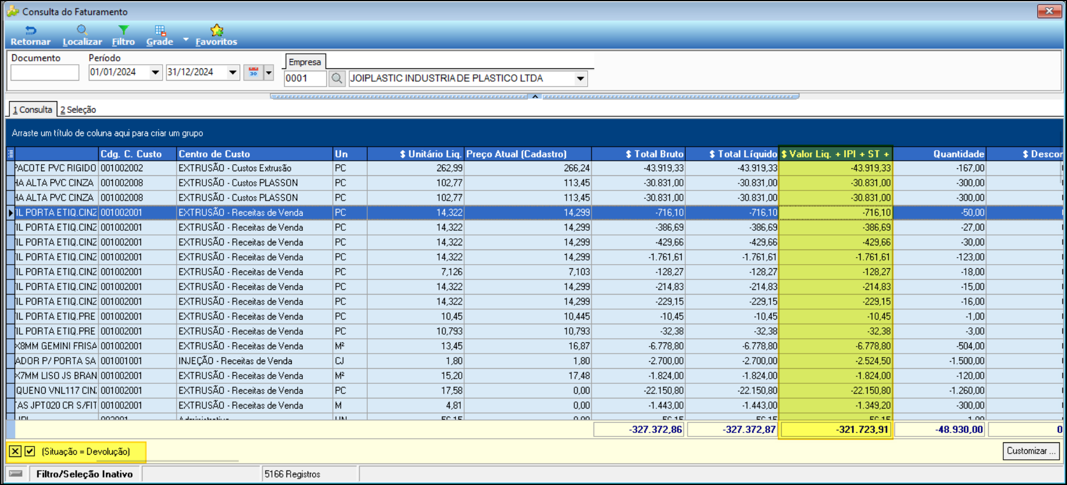Click the 5166 Registros status entry
The height and width of the screenshot is (485, 1067).
tap(292, 474)
